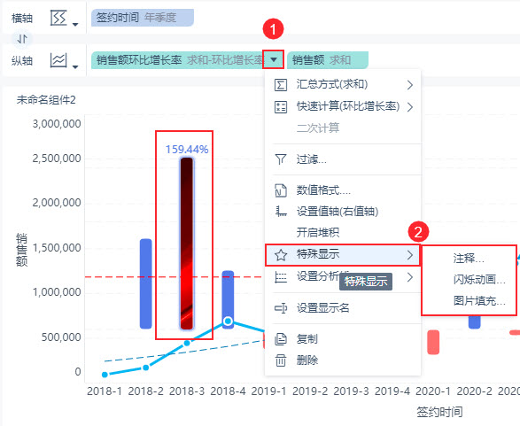Click the filter funnel icon
Screen dimensions: 520x426
pos(281,159)
